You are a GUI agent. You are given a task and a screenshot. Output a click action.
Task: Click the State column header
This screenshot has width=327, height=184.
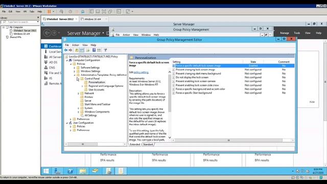point(253,62)
